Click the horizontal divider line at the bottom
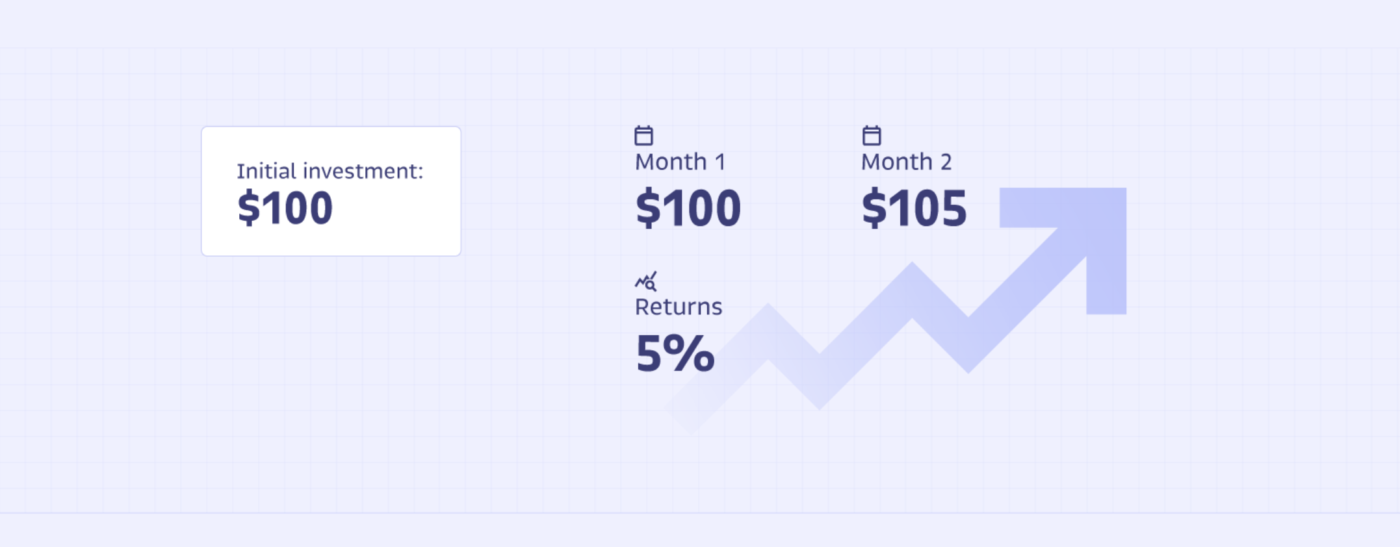Image resolution: width=1400 pixels, height=547 pixels. [700, 513]
